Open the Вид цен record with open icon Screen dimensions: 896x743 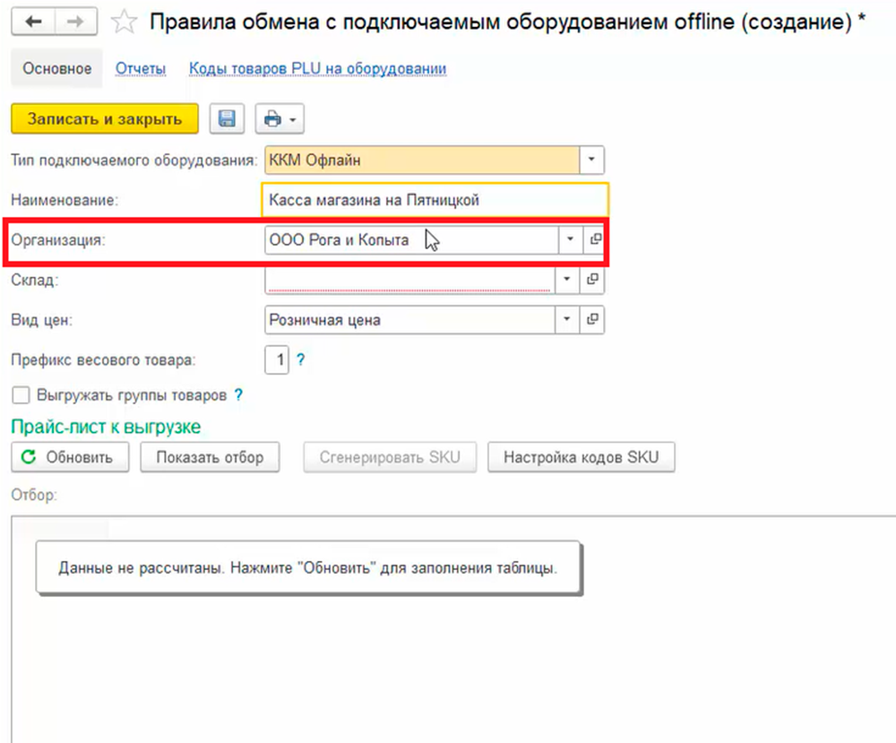pyautogui.click(x=593, y=319)
